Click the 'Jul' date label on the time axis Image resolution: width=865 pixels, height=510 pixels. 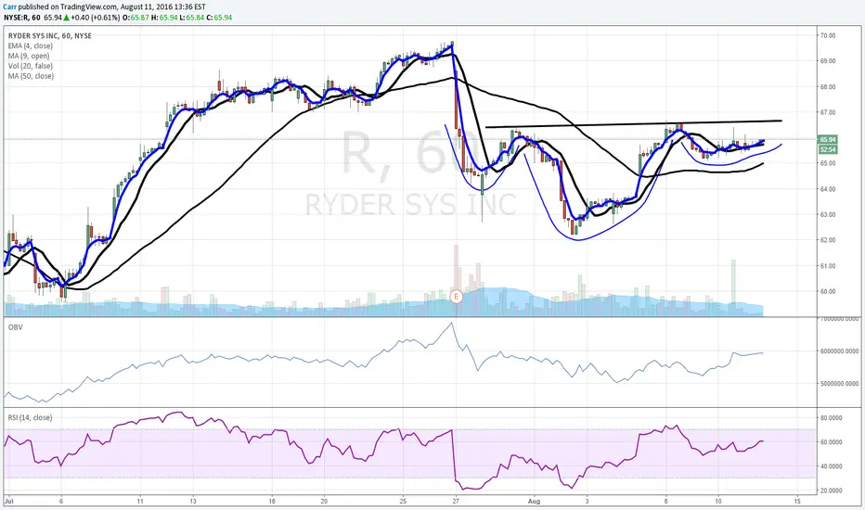(x=8, y=501)
